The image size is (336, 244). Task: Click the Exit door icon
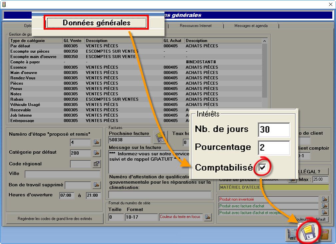tap(324, 233)
